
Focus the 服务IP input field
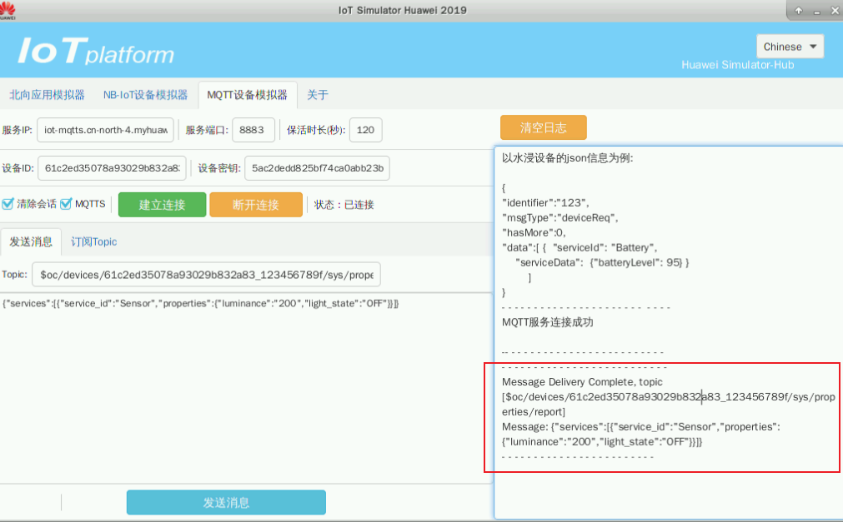point(105,130)
